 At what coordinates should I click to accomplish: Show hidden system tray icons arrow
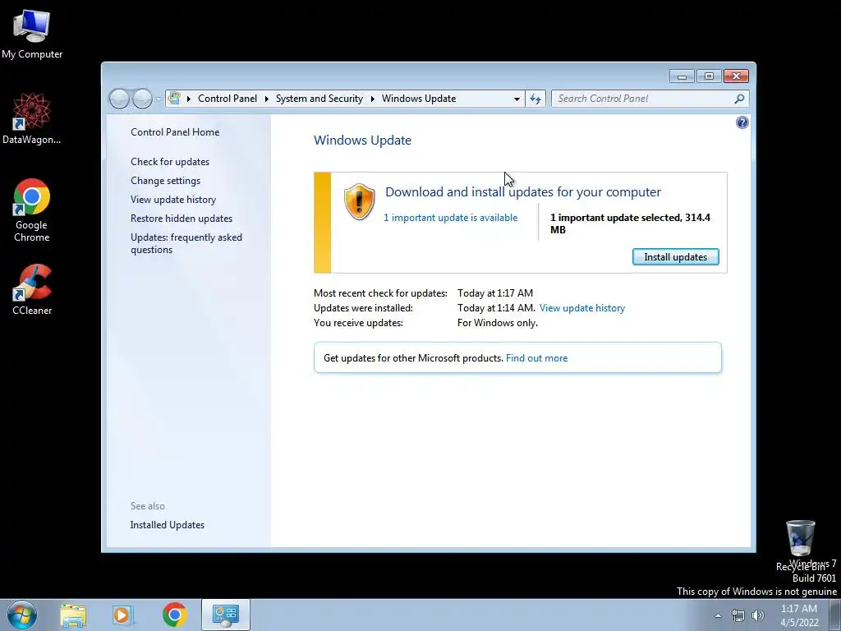coord(718,616)
